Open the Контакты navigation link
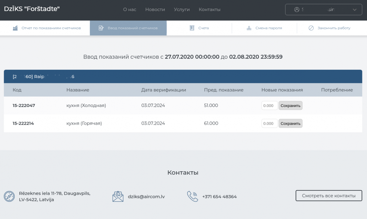 pos(210,10)
